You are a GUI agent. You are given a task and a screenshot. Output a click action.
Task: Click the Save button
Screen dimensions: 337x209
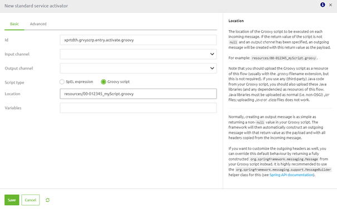pos(12,200)
